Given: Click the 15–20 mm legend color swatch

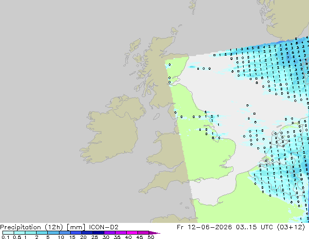Looking at the screenshot, I should (x=76, y=233).
